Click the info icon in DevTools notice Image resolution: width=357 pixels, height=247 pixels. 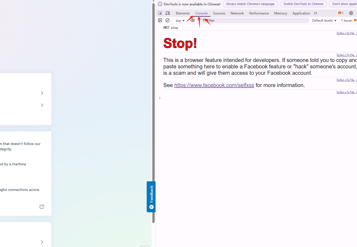tap(160, 4)
